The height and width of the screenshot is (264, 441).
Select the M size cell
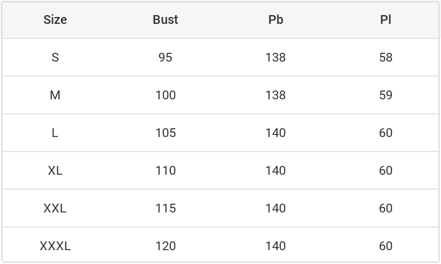click(55, 95)
